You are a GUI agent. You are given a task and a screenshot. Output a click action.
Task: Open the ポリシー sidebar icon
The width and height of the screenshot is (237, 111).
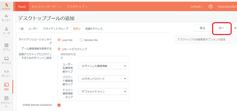6,72
